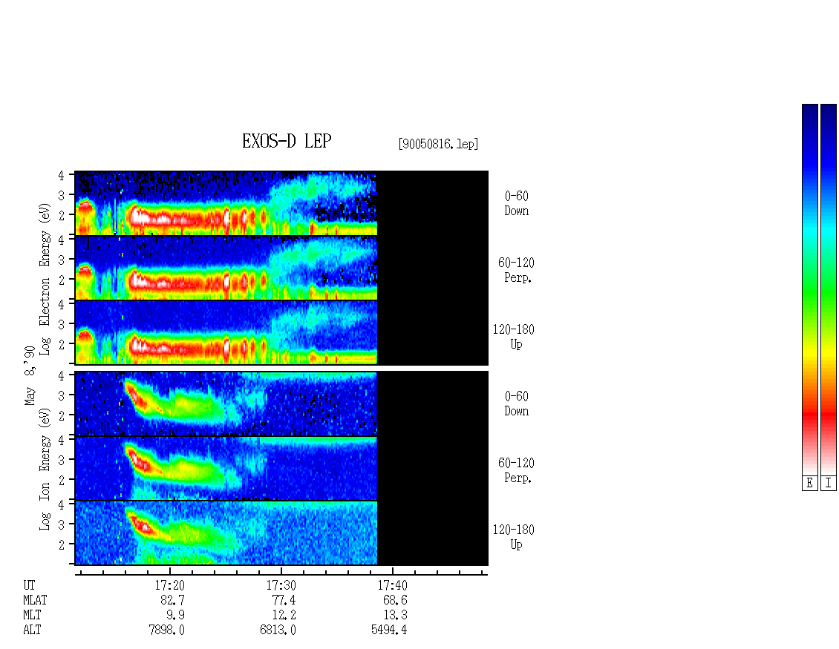Click the MLAT value 82.7
This screenshot has height=649, width=839.
[x=172, y=600]
